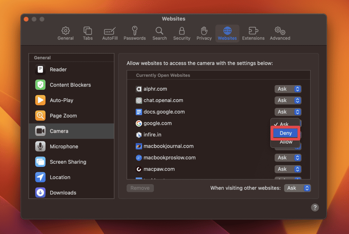Select the google.com website name
349x234 pixels.
tap(157, 123)
